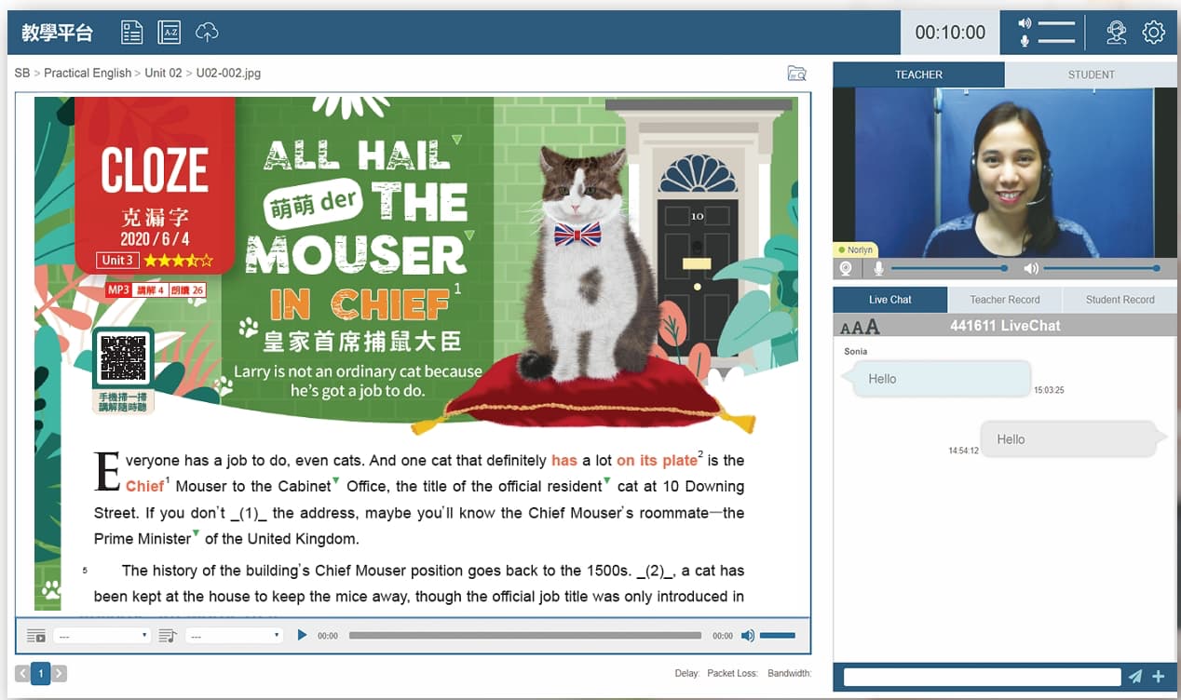Click the Practical English breadcrumb

[x=88, y=73]
